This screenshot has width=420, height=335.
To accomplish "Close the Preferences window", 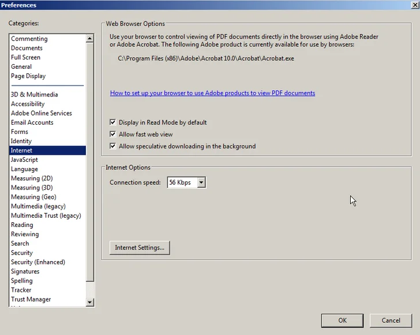I will point(415,5).
